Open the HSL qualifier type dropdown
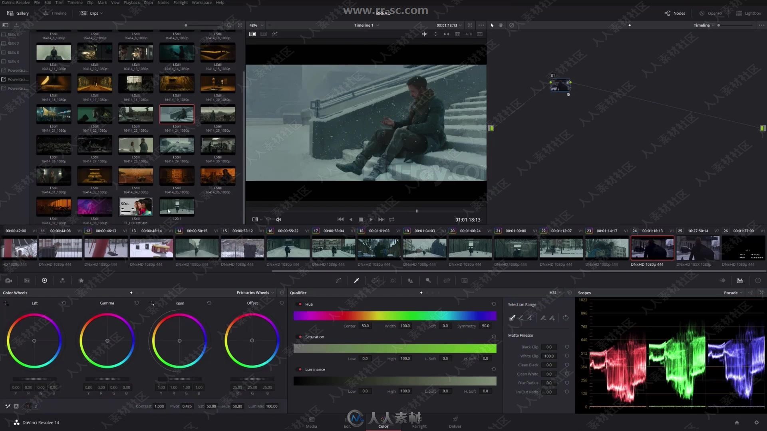 (x=555, y=293)
